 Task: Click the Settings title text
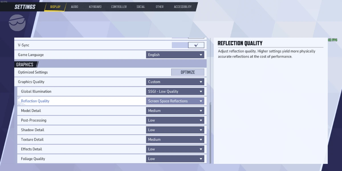25,7
